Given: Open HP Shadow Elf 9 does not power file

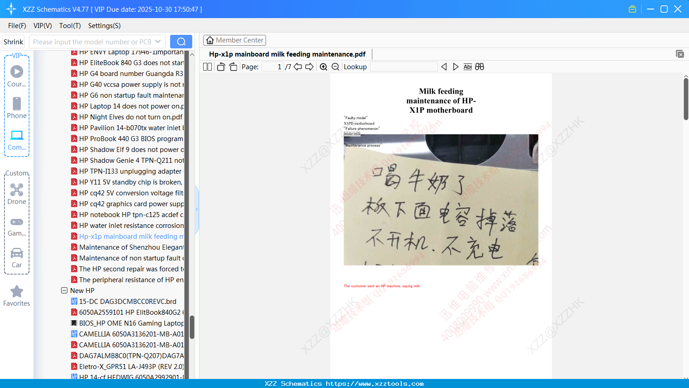Looking at the screenshot, I should pyautogui.click(x=128, y=150).
